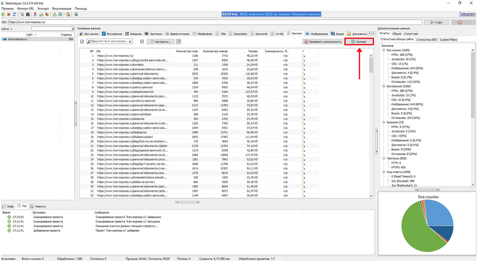Click the red X delete project icon
Viewport: 477px width, 261px height.
(x=9, y=14)
